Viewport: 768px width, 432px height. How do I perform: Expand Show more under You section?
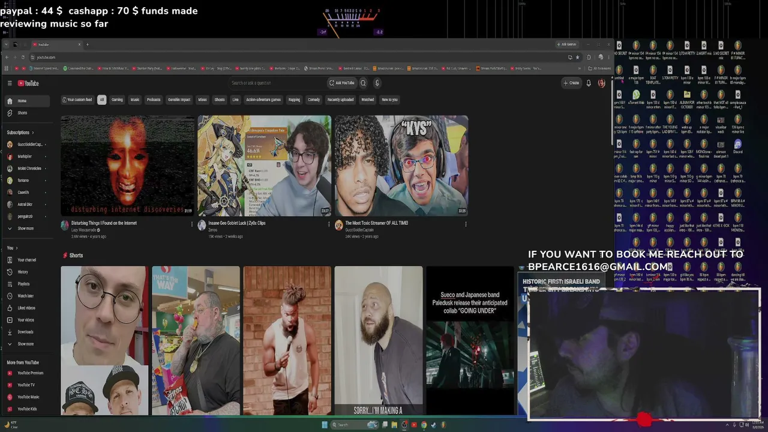pos(28,344)
